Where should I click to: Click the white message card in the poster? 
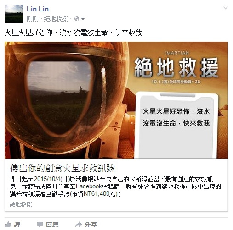pos(177,125)
